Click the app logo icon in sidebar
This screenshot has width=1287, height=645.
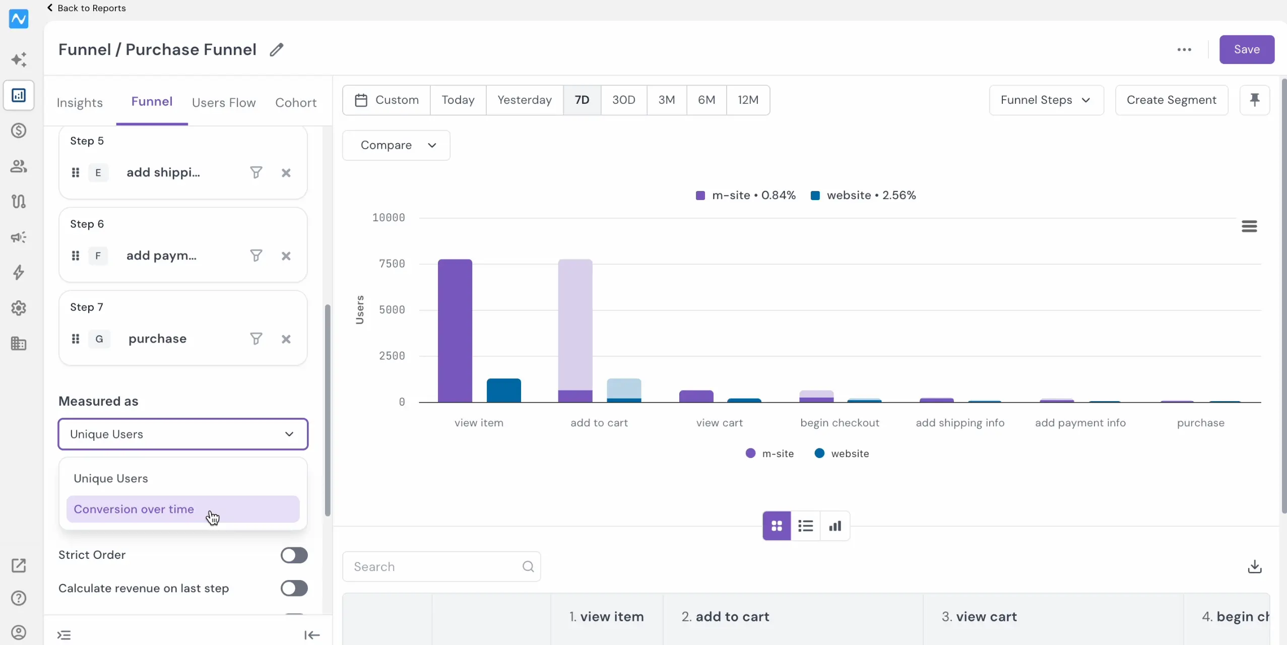click(19, 19)
